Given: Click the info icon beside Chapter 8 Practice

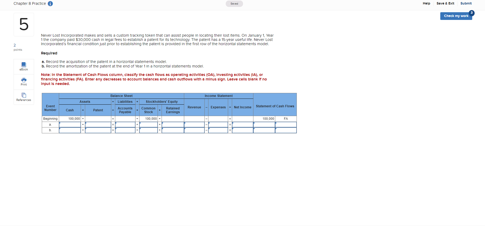Looking at the screenshot, I should click(50, 4).
